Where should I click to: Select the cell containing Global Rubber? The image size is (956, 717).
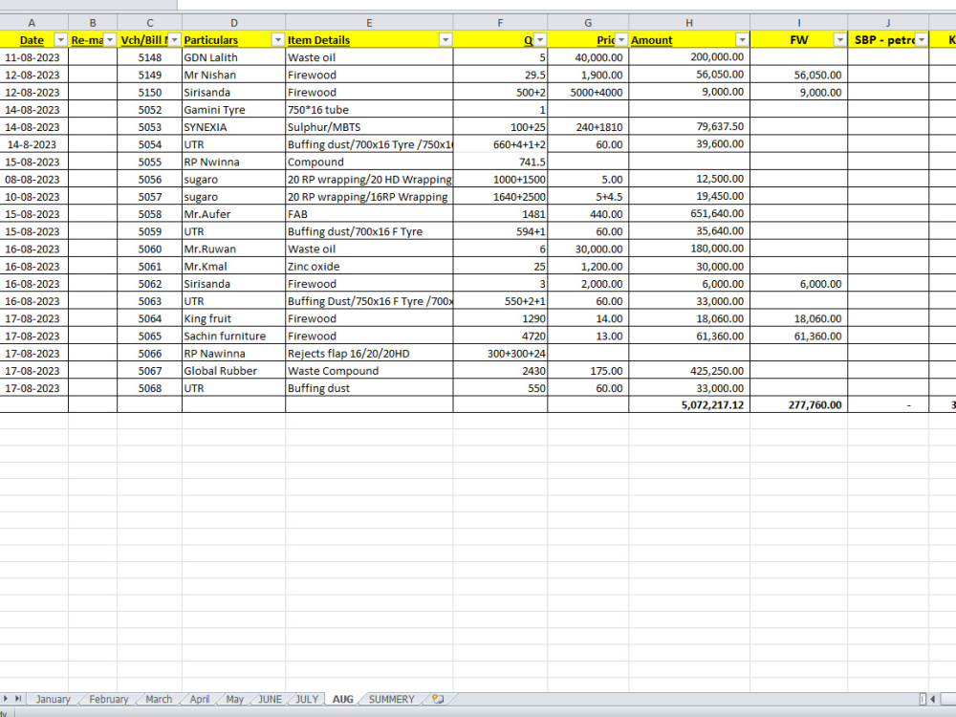coord(233,371)
